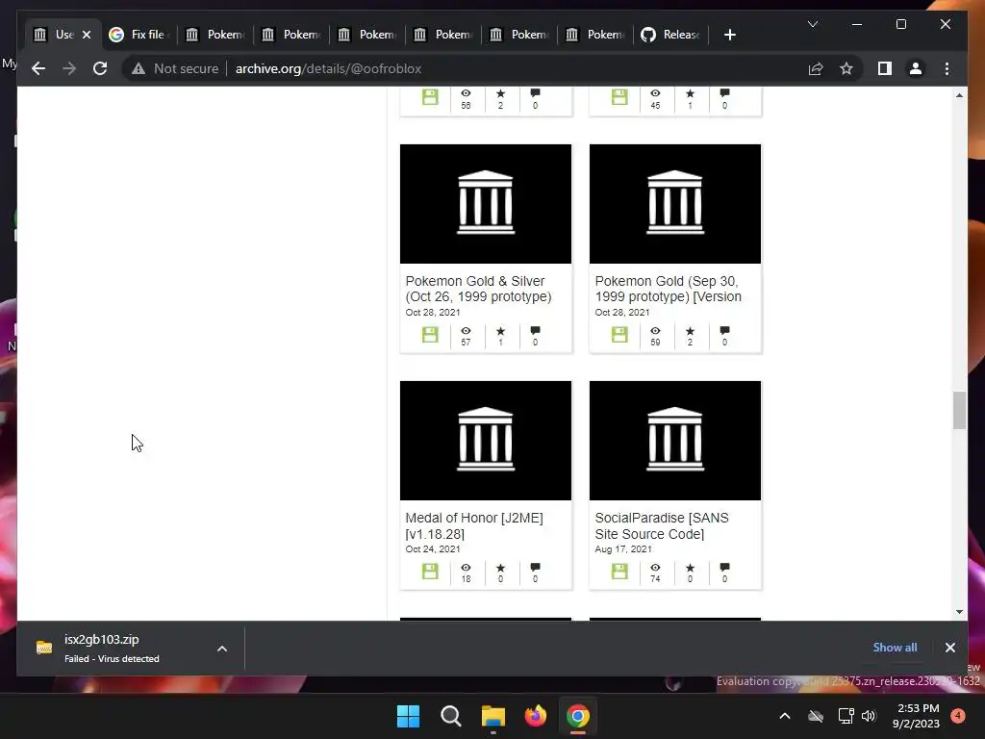The height and width of the screenshot is (739, 985).
Task: Open the Medal of Honor J2ME thumbnail
Action: [486, 441]
